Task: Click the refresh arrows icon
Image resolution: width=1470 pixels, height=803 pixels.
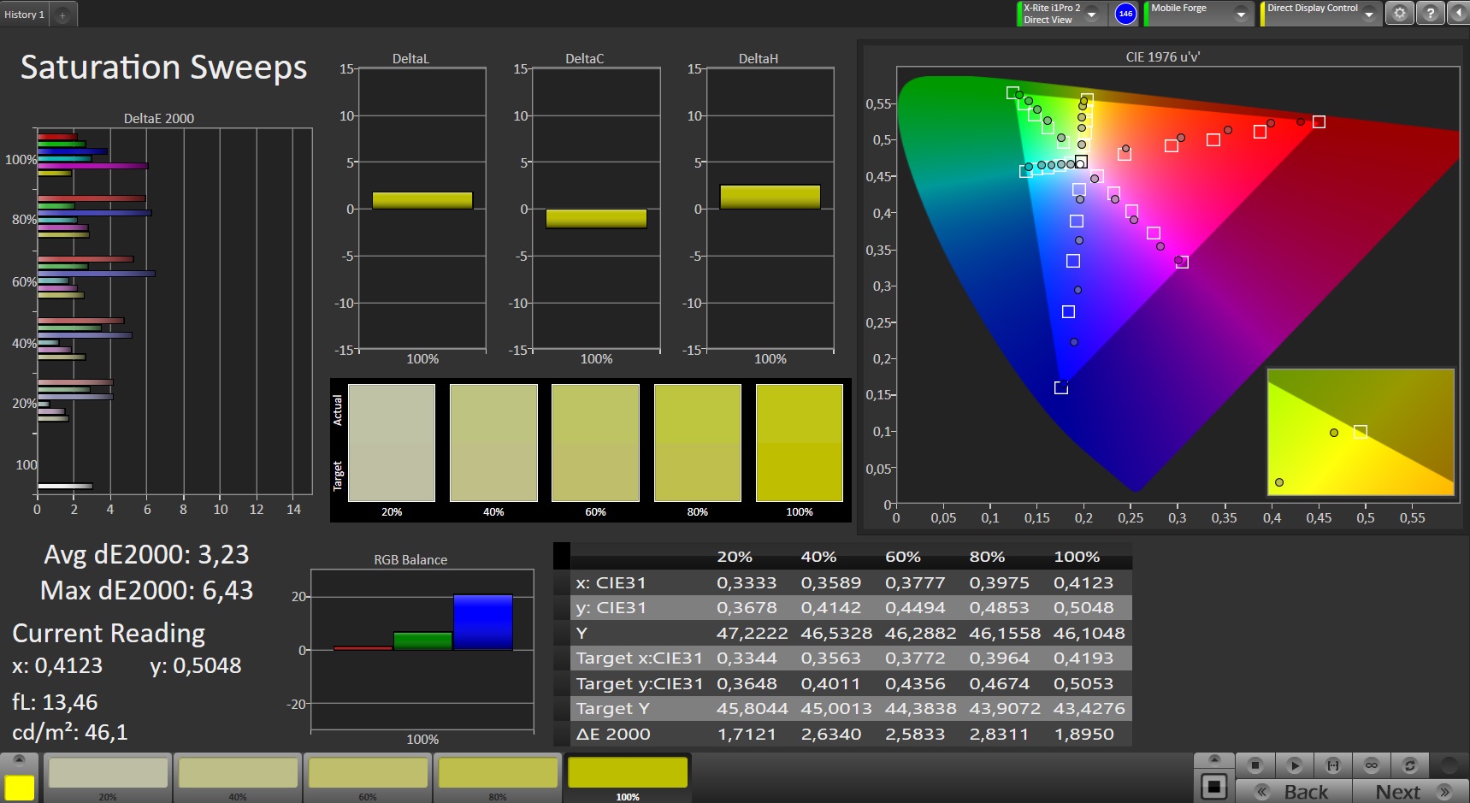Action: coord(1409,765)
